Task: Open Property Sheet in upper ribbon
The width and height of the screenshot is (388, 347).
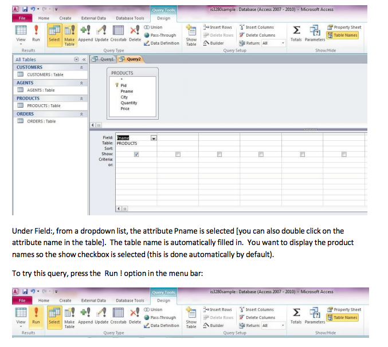Action: point(344,27)
